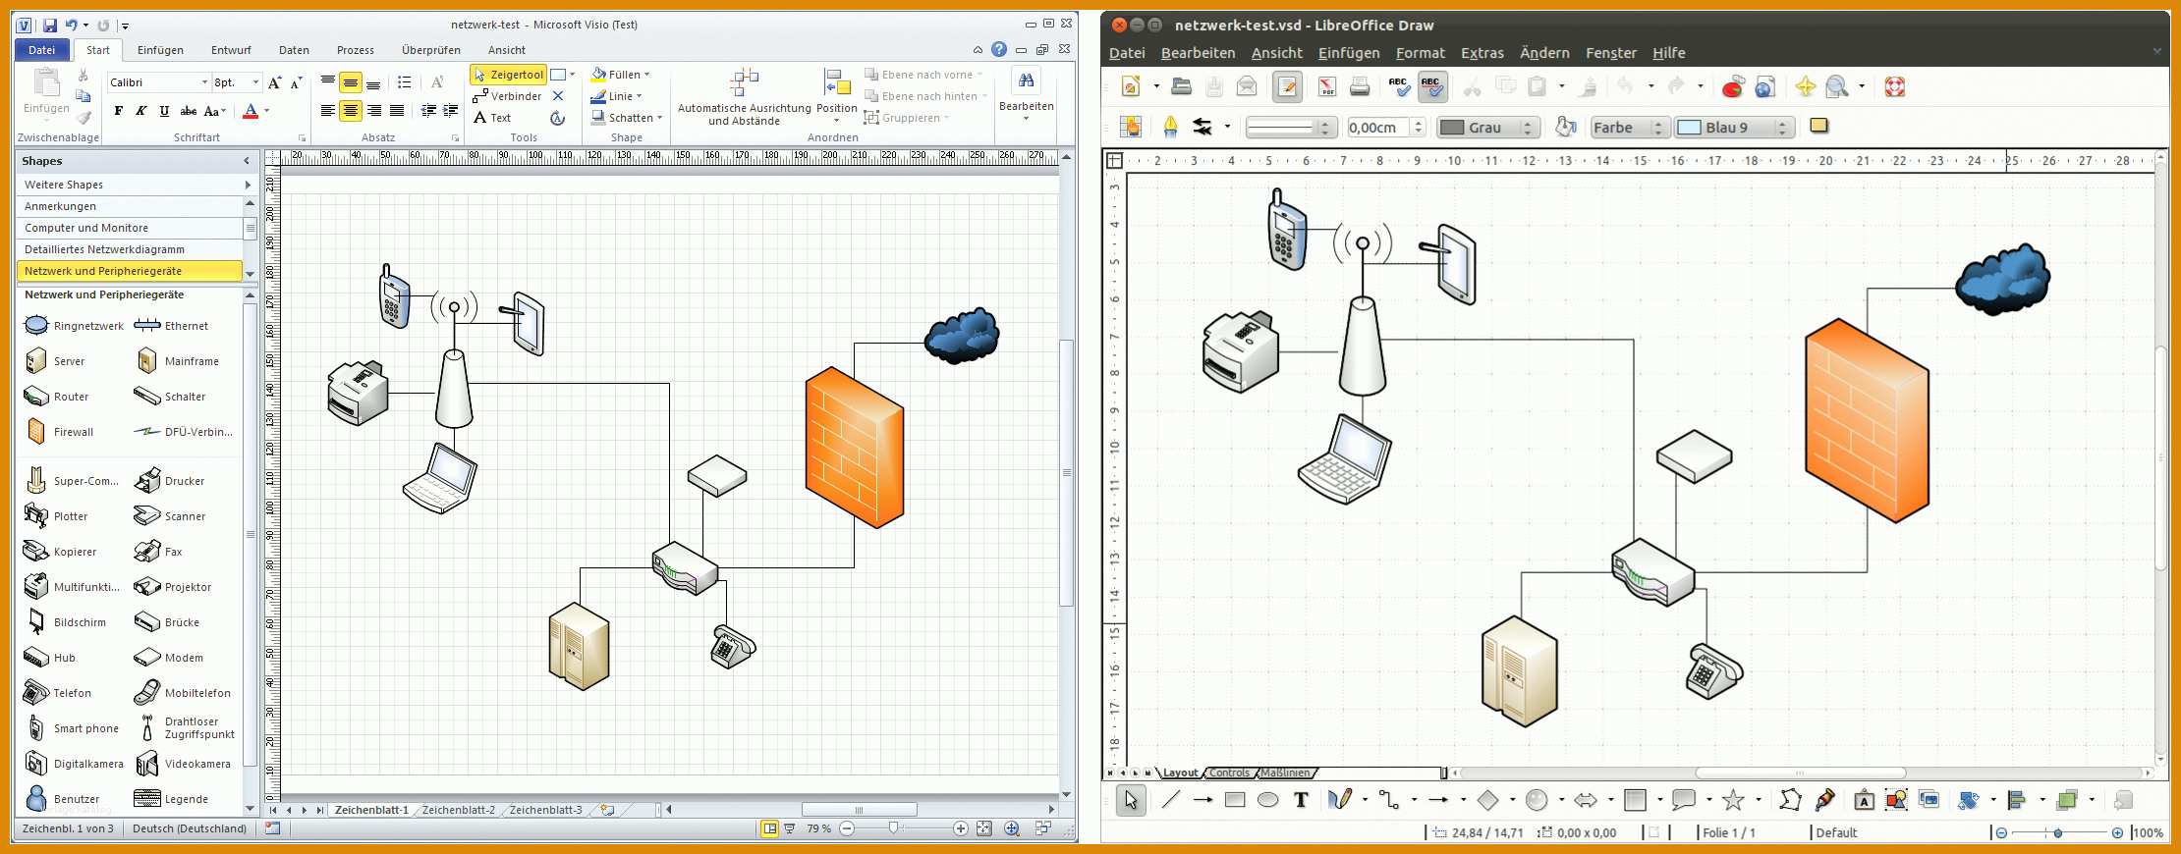Click the LibreOffice help lifebuoy icon
2181x854 pixels.
point(1895,86)
